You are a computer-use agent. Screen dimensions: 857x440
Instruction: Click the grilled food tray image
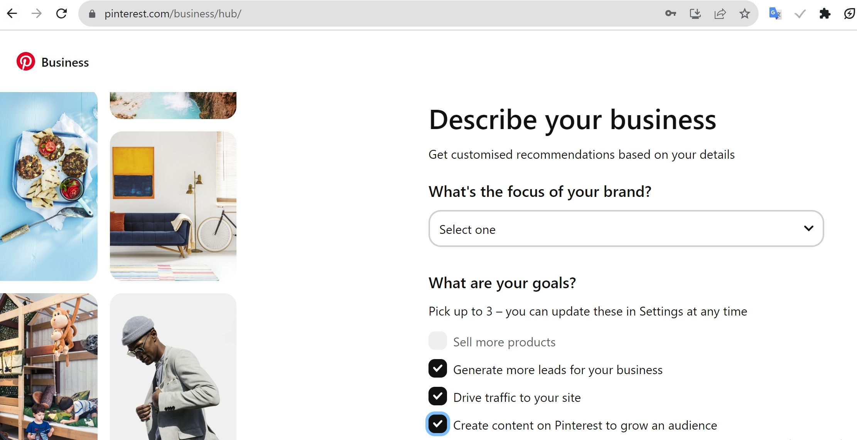49,186
